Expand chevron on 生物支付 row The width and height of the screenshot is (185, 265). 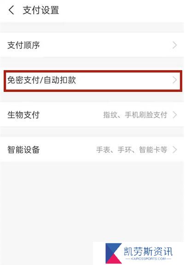pyautogui.click(x=175, y=115)
